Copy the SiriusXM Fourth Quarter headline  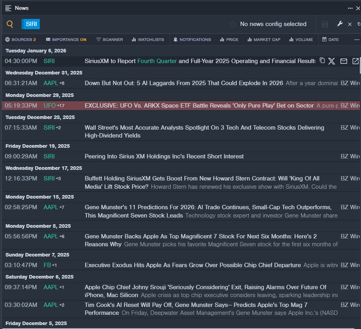pos(322,61)
